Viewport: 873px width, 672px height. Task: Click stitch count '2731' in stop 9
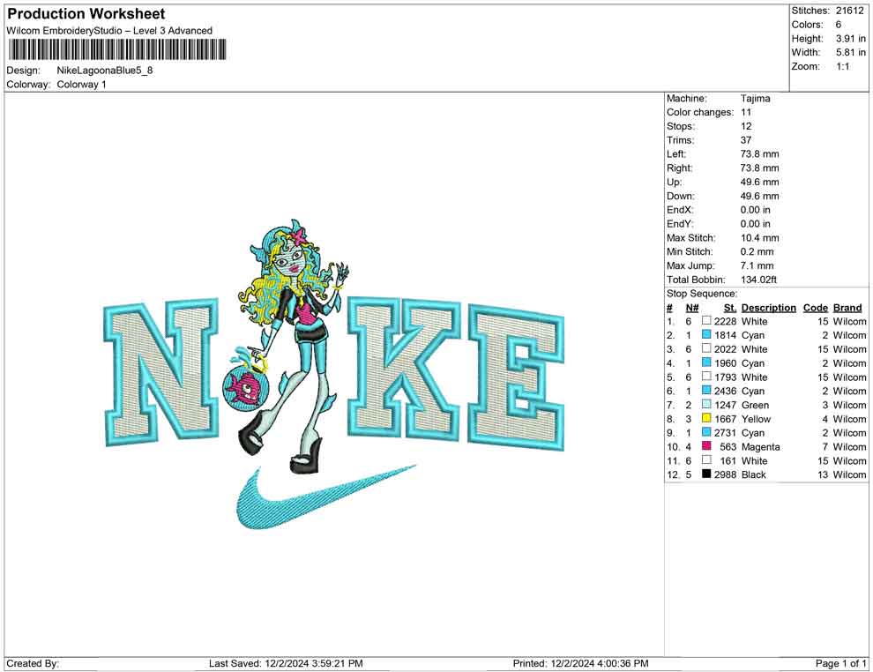(x=725, y=433)
